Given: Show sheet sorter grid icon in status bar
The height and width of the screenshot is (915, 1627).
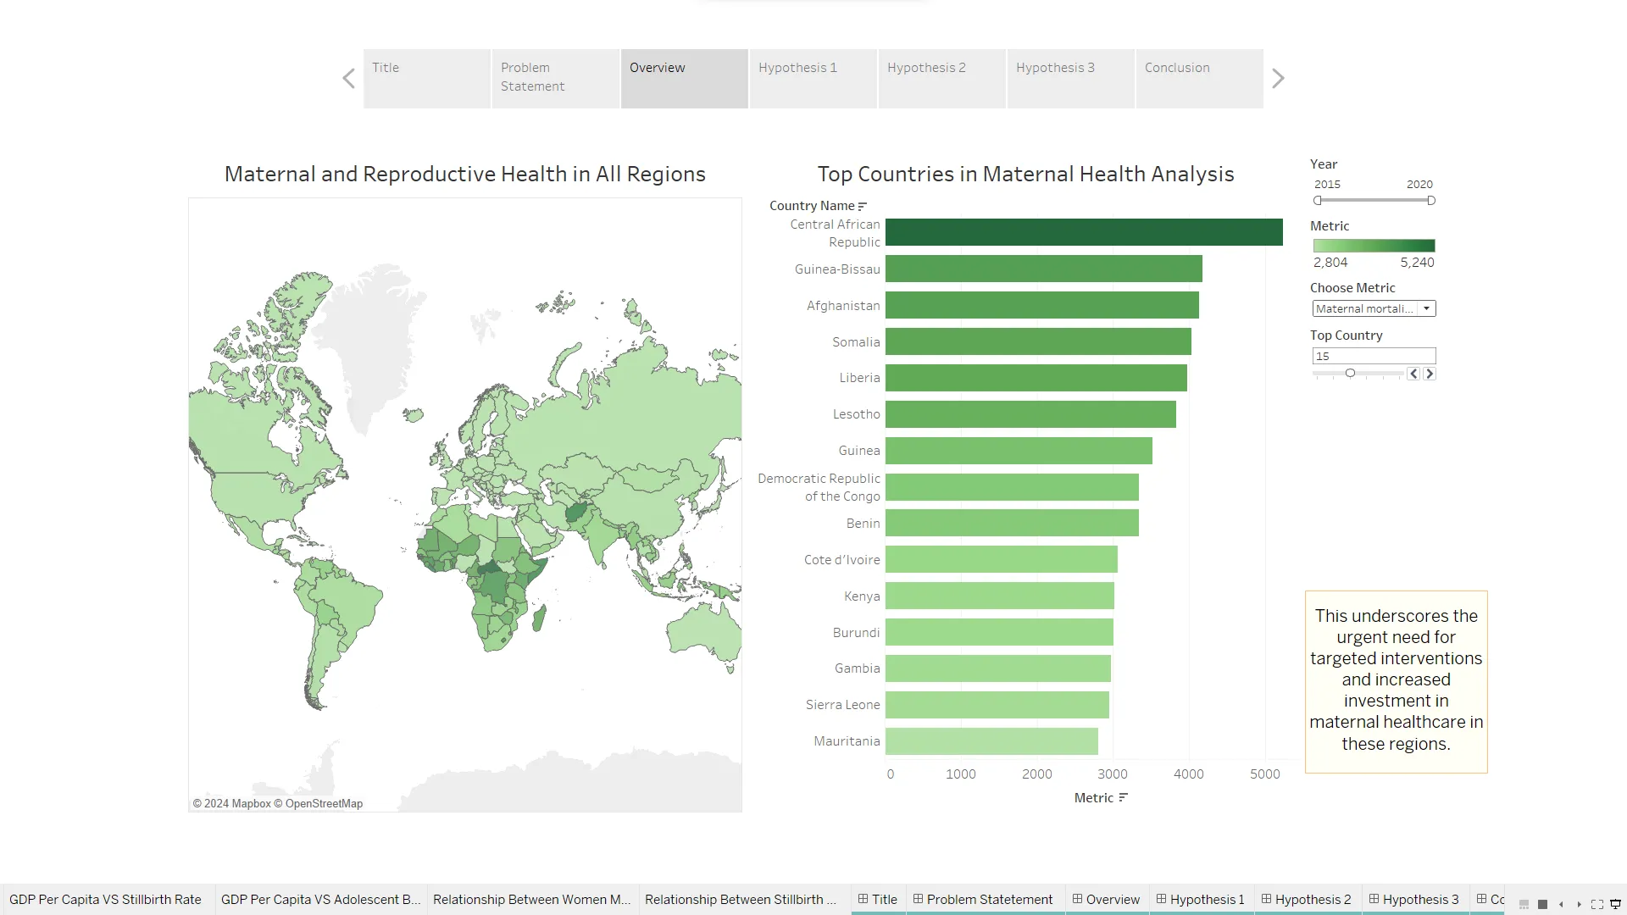Looking at the screenshot, I should 1524,905.
